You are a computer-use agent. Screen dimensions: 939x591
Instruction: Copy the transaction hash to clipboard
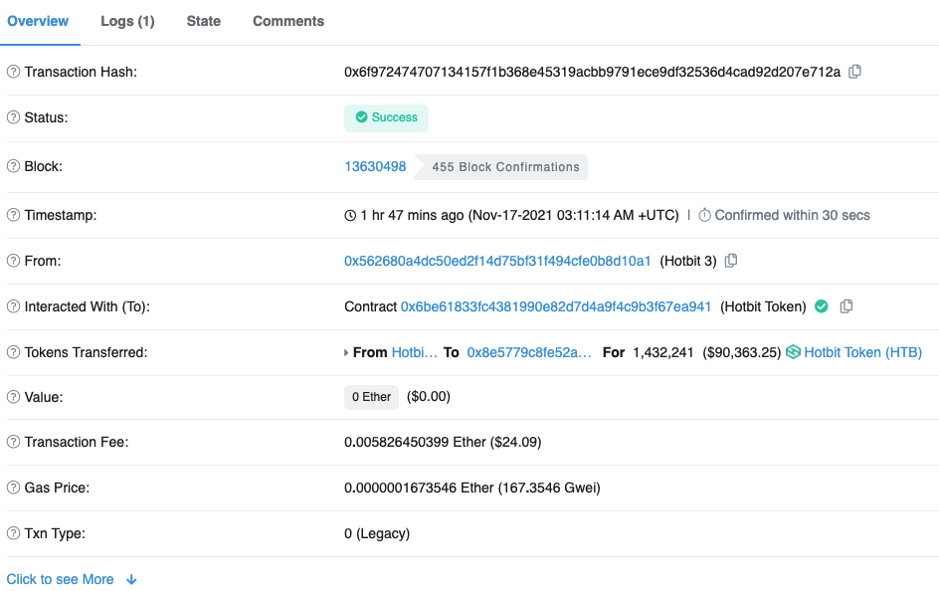(854, 72)
